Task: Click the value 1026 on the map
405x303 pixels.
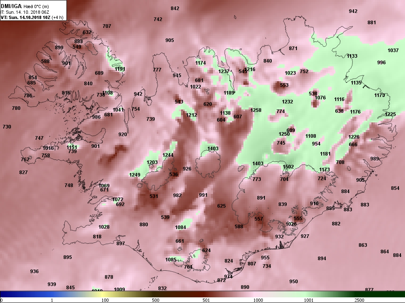Action: (x=291, y=224)
